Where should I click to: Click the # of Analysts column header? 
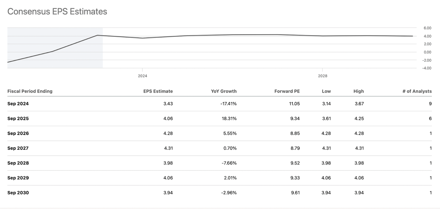click(x=417, y=91)
